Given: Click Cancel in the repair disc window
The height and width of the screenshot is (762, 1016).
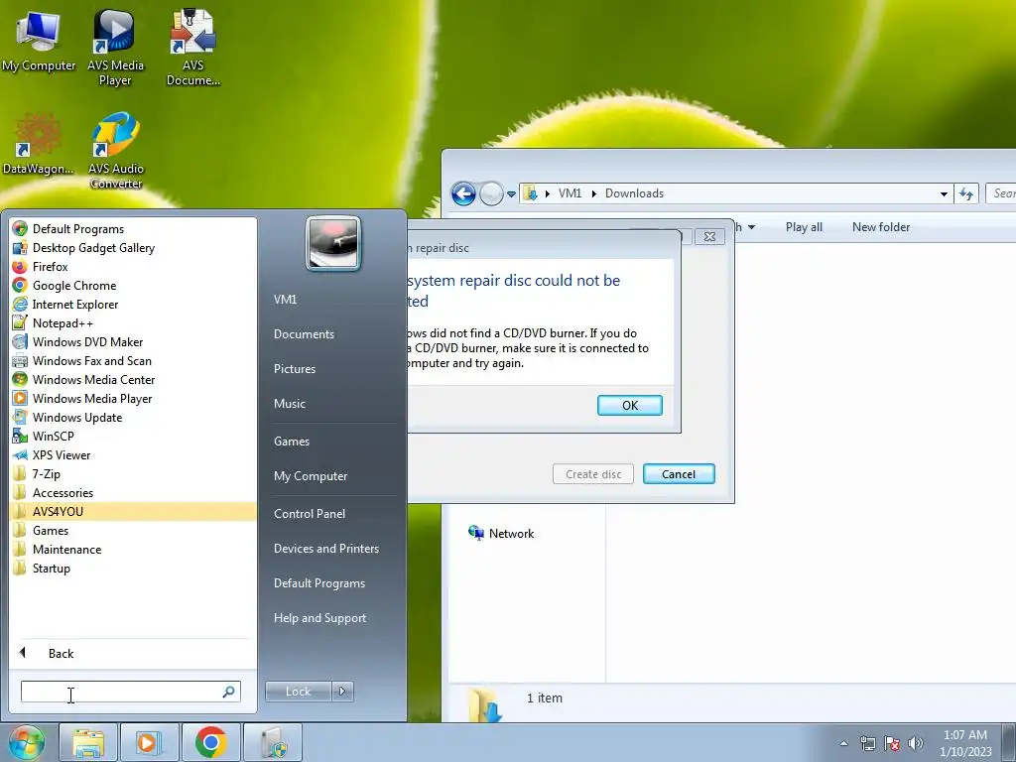Looking at the screenshot, I should click(679, 473).
